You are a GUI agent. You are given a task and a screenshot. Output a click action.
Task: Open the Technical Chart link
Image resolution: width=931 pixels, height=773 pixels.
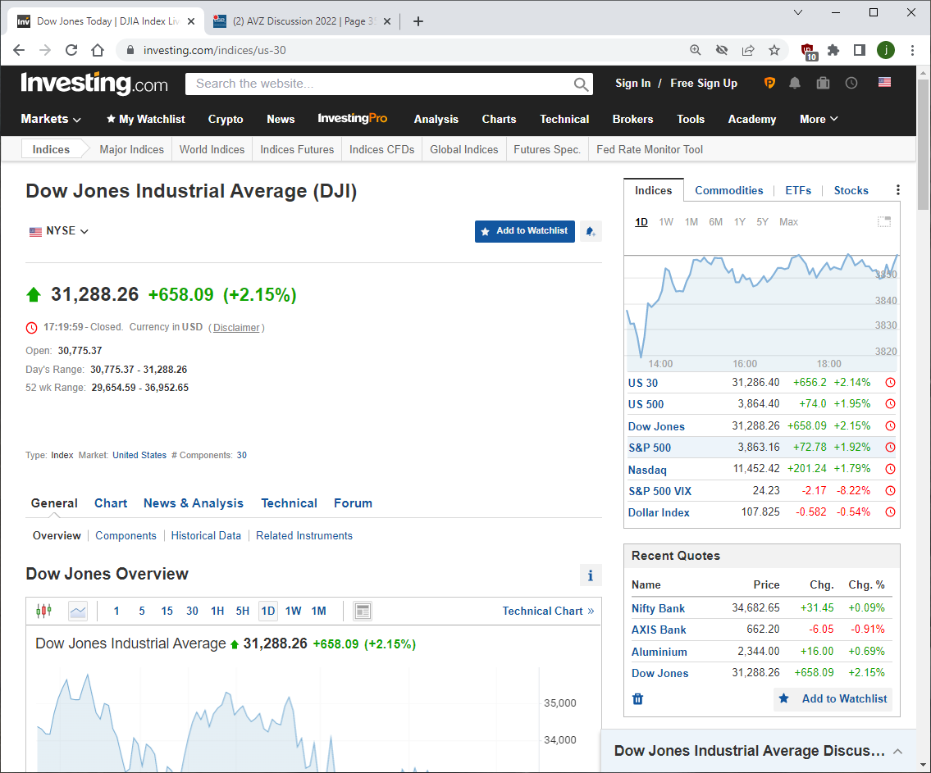click(548, 611)
